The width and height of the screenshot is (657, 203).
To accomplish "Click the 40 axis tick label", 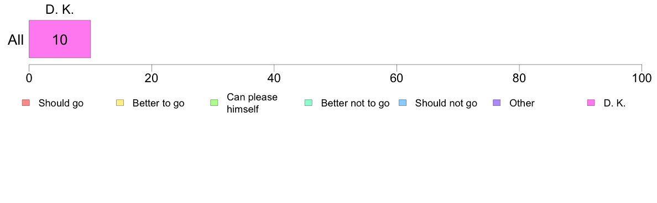I will (274, 78).
